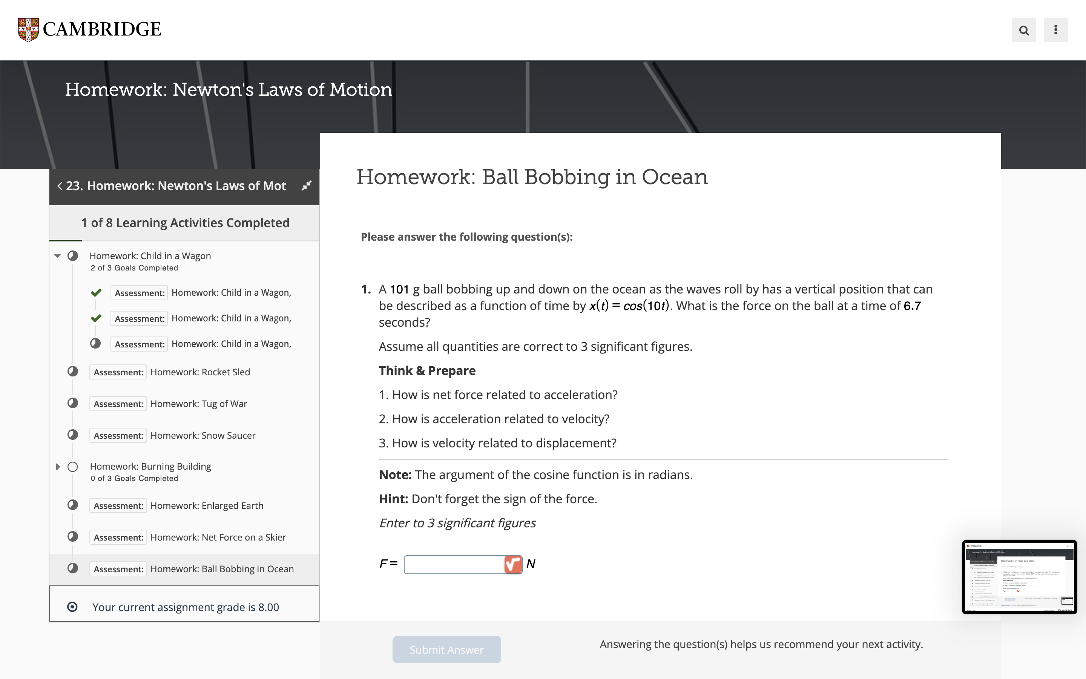Toggle the progress indicator beside Snow Saucer
1086x679 pixels.
click(x=72, y=434)
